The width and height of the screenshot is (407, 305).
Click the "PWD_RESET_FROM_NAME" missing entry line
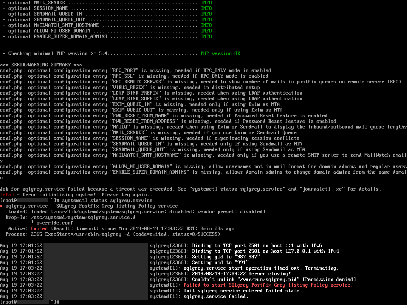(164, 116)
